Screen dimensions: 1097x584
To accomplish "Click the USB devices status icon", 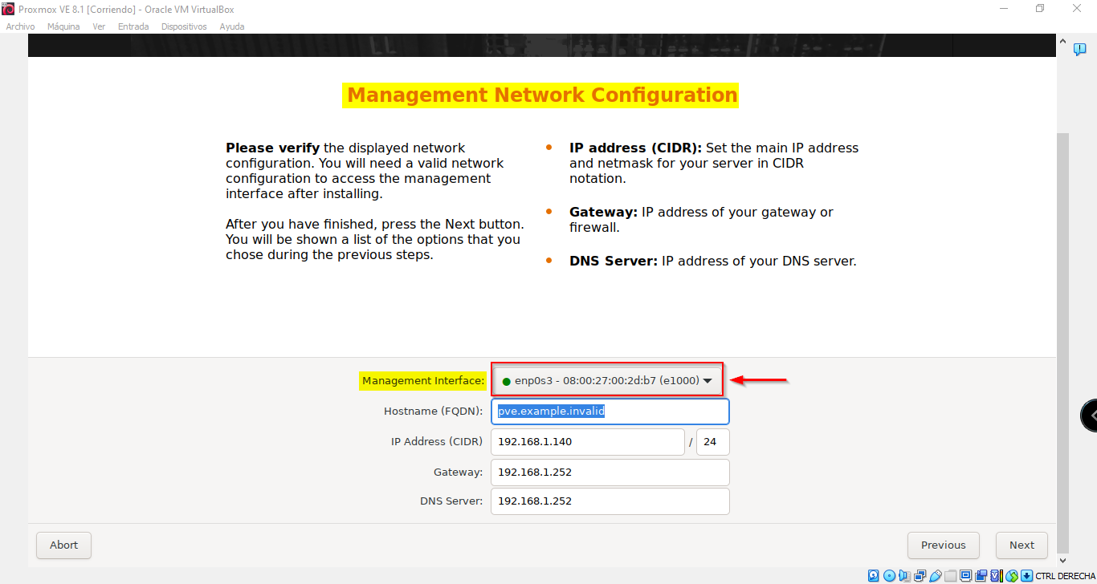I will 936,576.
